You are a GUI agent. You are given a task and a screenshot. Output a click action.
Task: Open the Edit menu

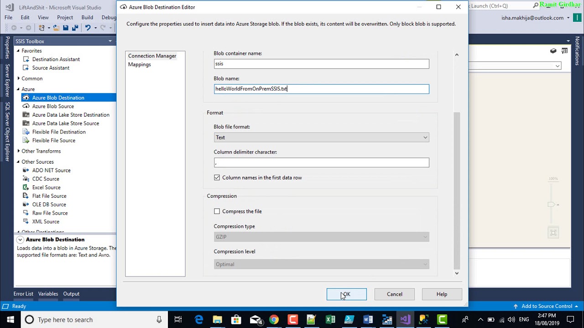click(x=25, y=17)
